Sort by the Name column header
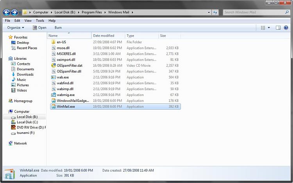Screen dimensions: 293x183 pos(69,36)
